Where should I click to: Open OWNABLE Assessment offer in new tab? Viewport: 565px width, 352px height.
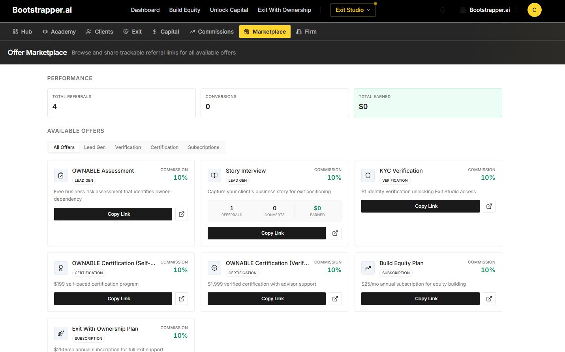(x=182, y=214)
